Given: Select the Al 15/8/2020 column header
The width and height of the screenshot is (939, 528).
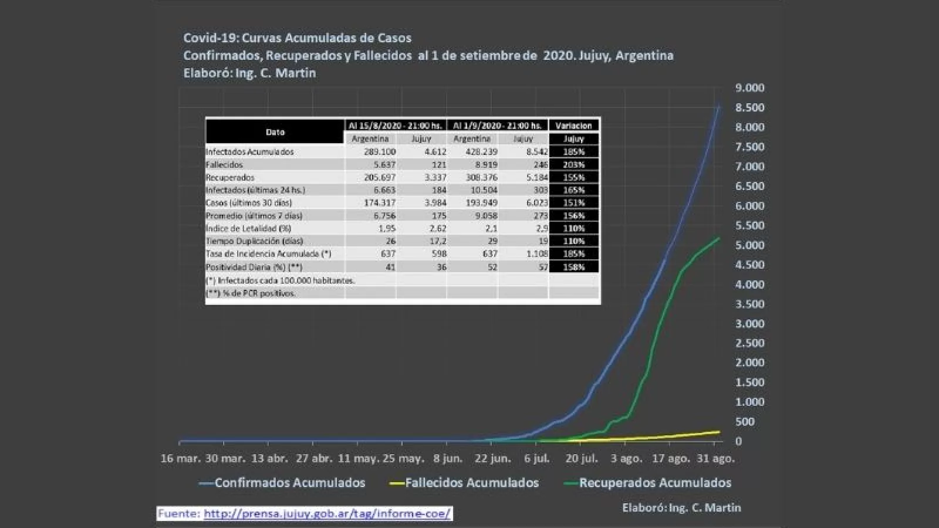Looking at the screenshot, I should point(395,126).
